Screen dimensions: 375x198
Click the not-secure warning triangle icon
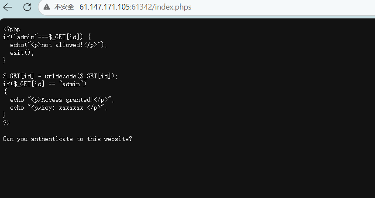click(x=47, y=7)
